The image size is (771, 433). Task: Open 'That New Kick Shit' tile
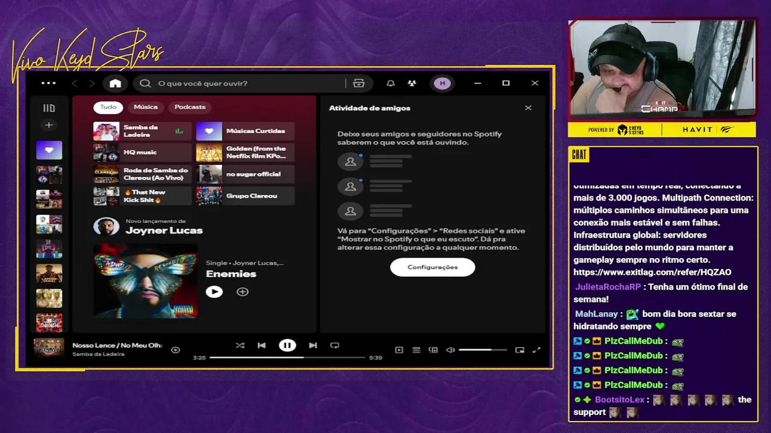point(143,196)
